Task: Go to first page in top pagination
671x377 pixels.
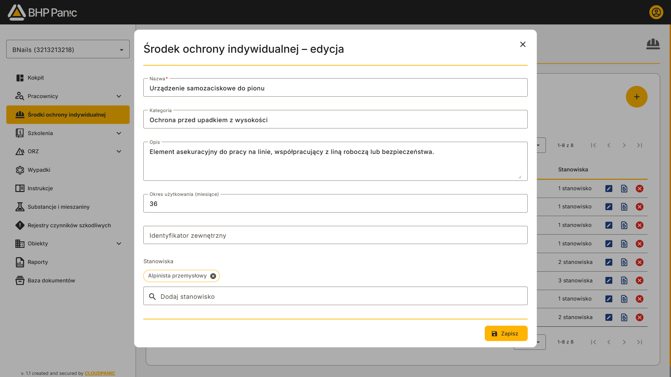Action: point(593,145)
